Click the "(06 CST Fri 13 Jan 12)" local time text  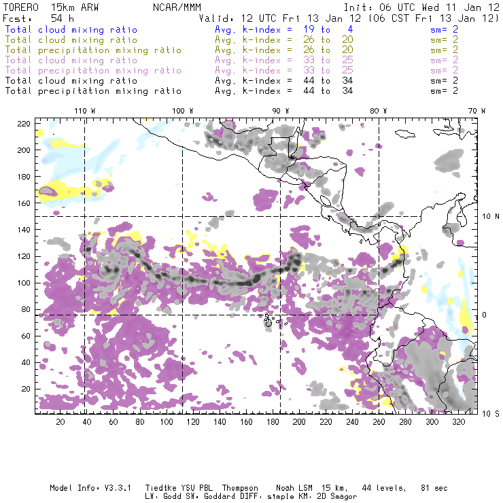pyautogui.click(x=434, y=18)
